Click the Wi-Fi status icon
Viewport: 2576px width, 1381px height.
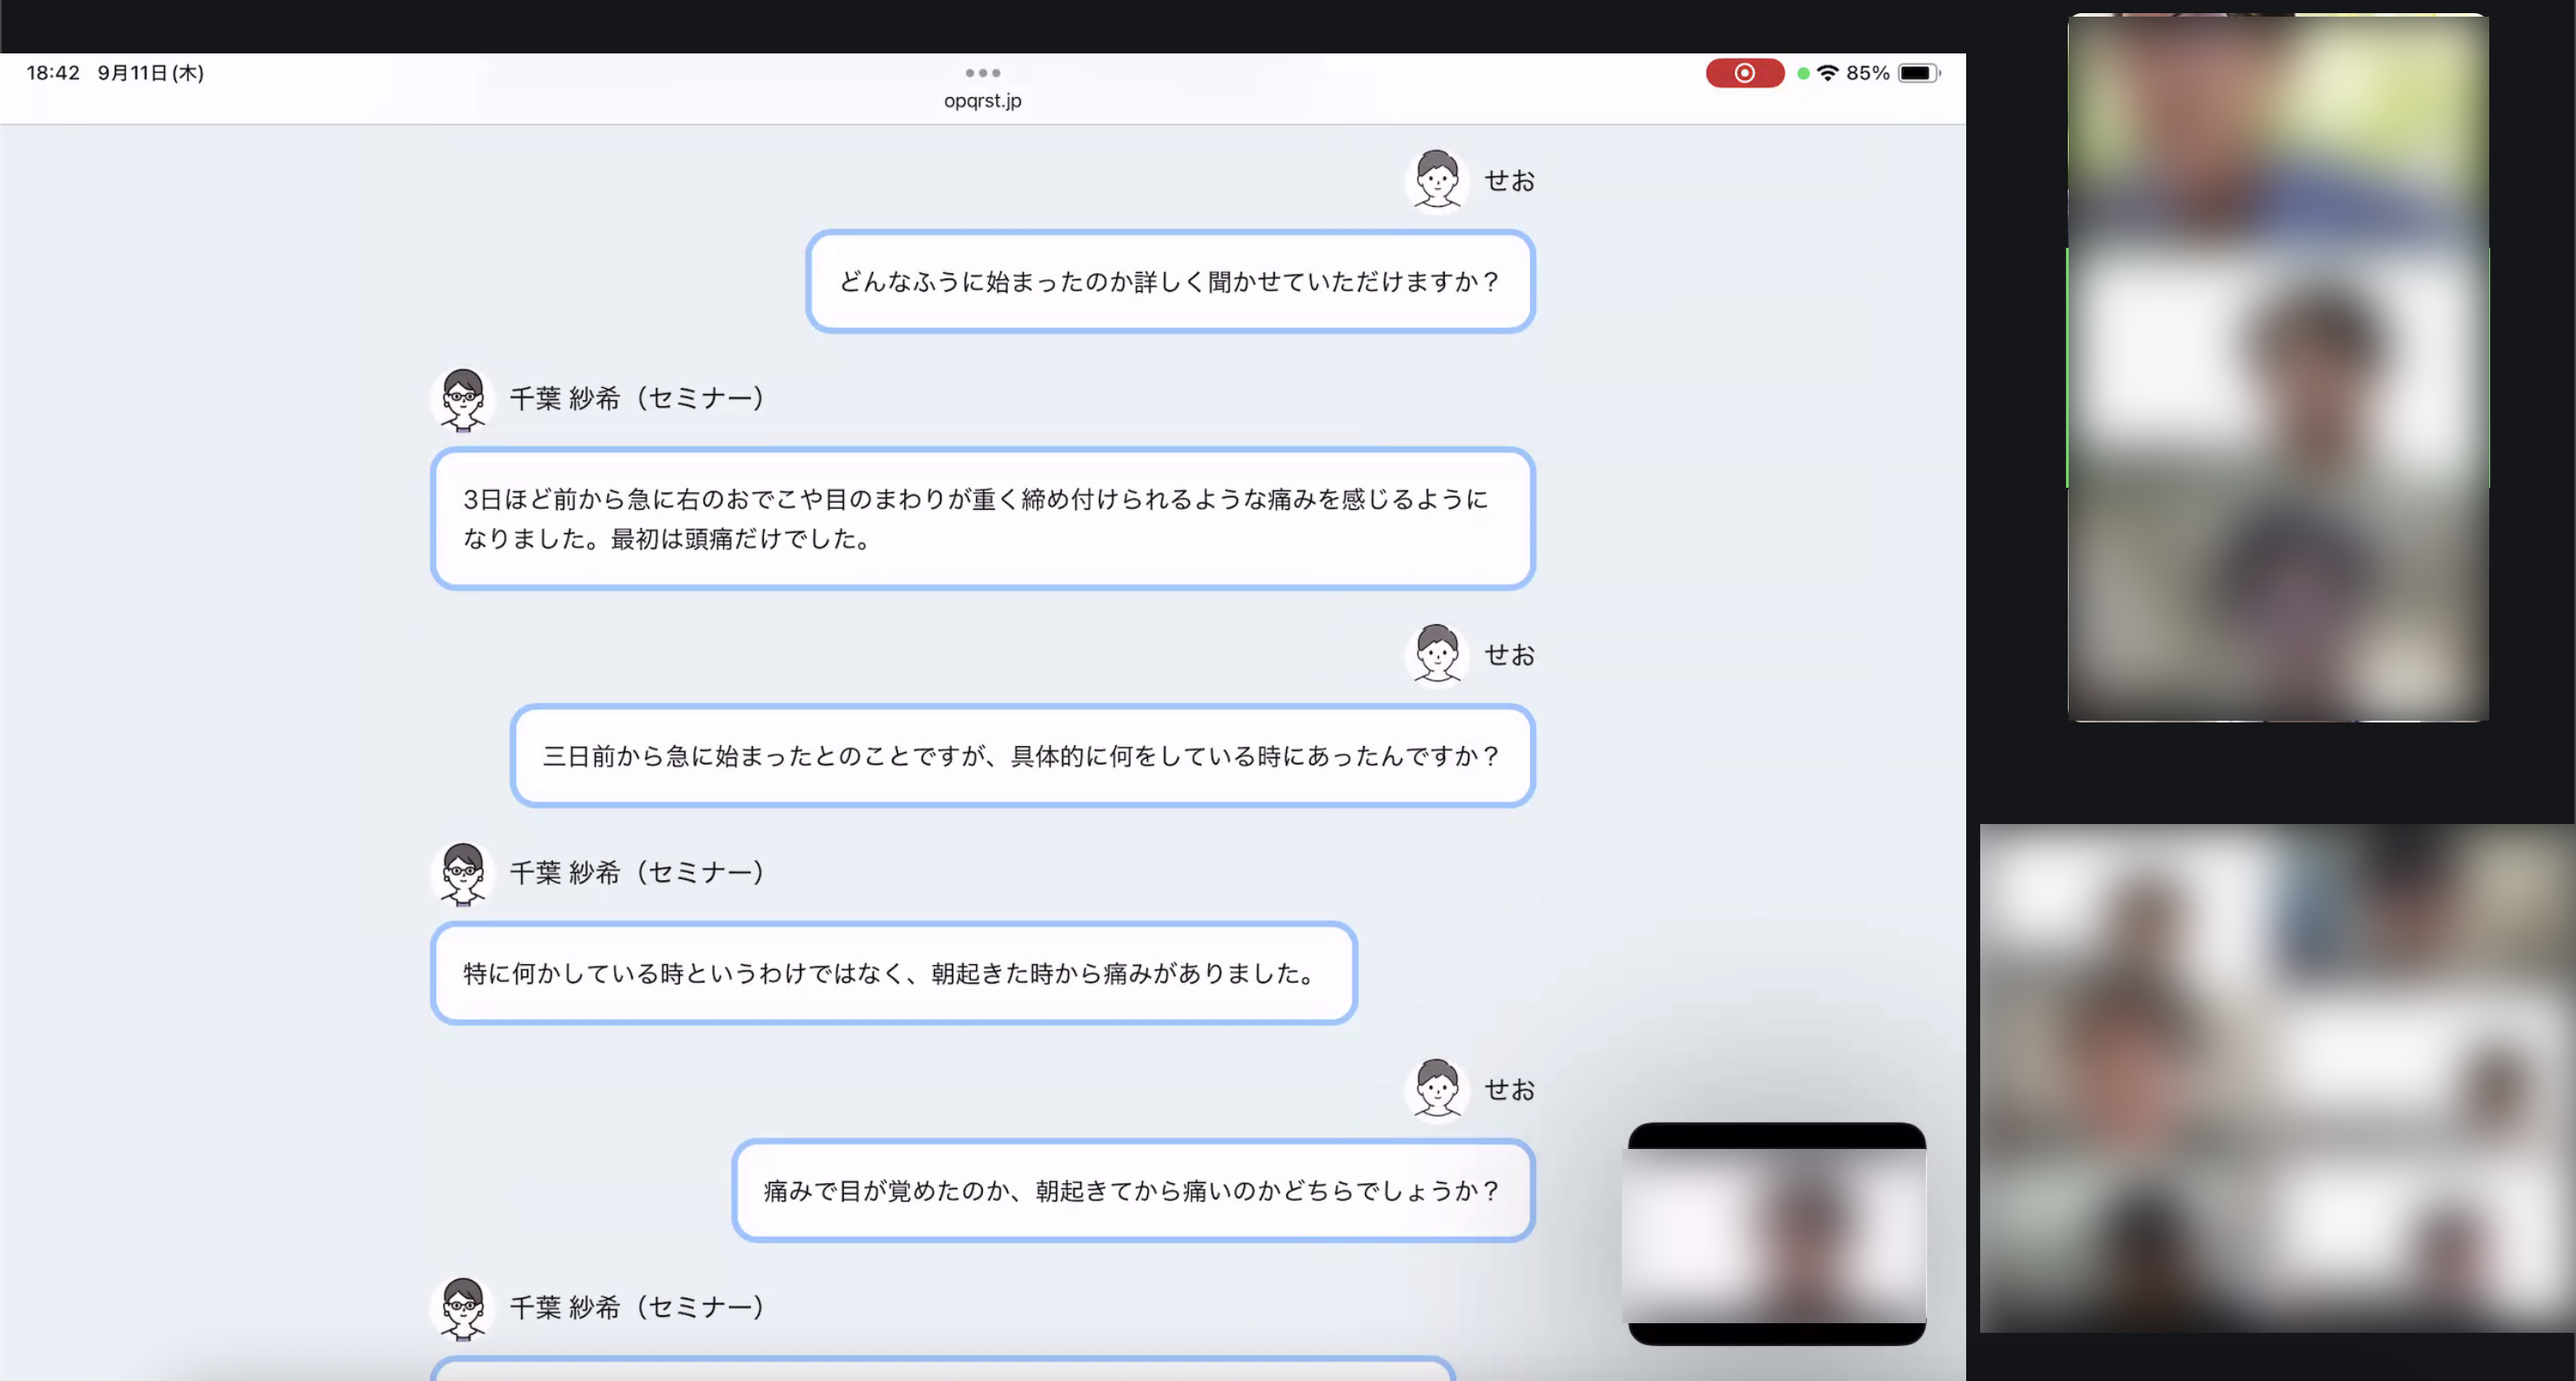(x=1828, y=73)
